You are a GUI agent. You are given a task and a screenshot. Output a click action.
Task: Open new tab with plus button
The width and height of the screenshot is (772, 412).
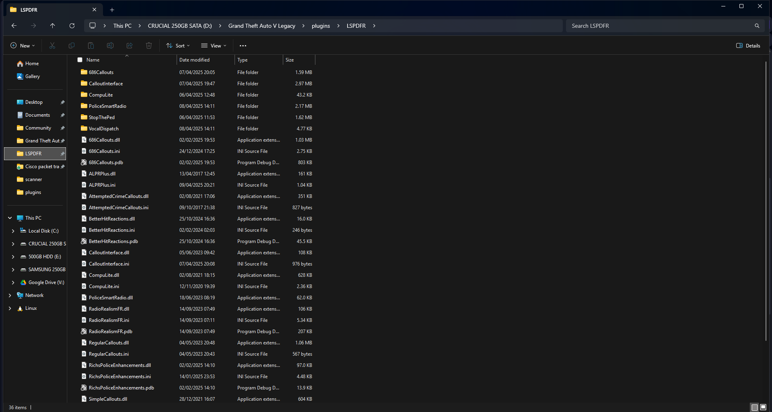point(112,10)
